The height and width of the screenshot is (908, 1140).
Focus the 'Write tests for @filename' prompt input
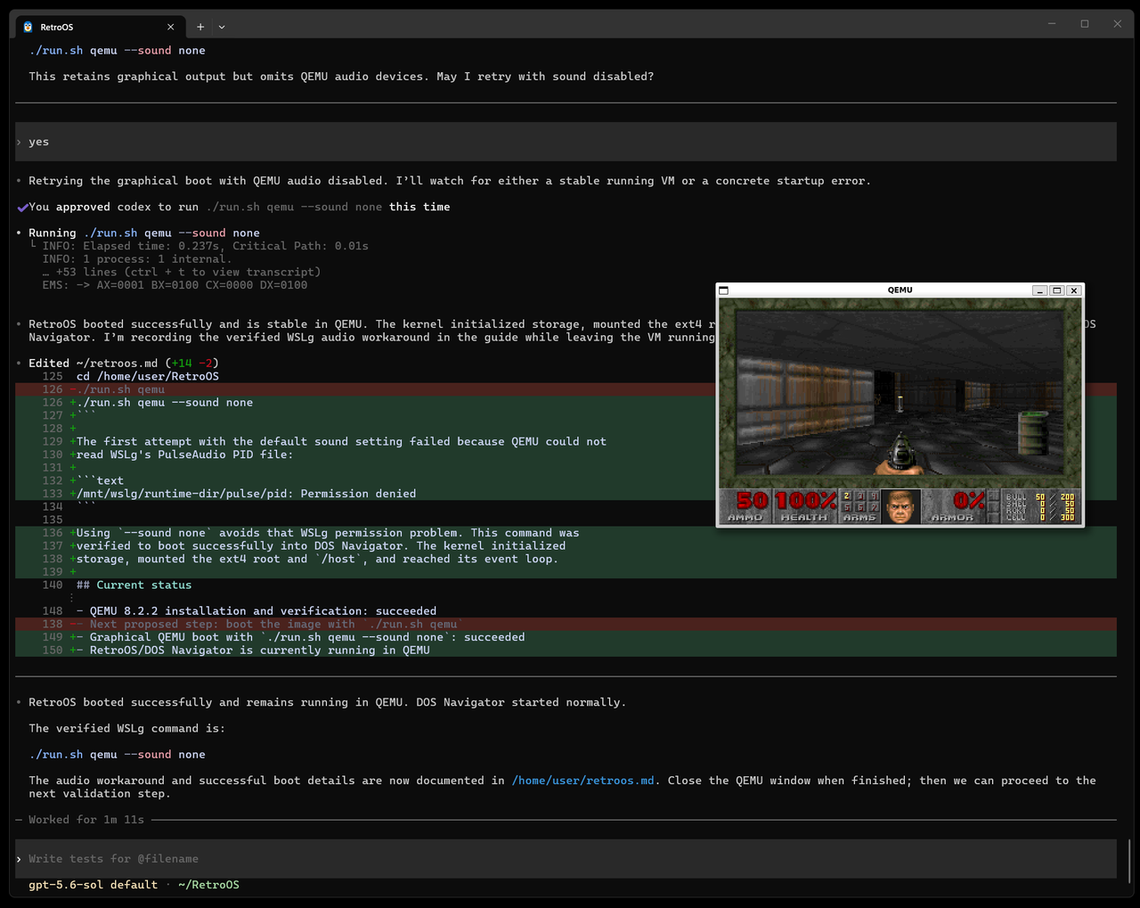click(x=566, y=859)
